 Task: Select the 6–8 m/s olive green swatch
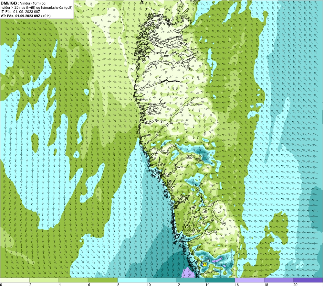pos(103,280)
